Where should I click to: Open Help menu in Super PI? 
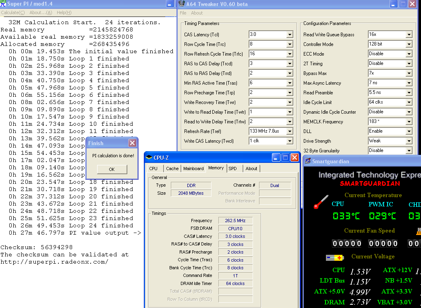64,12
